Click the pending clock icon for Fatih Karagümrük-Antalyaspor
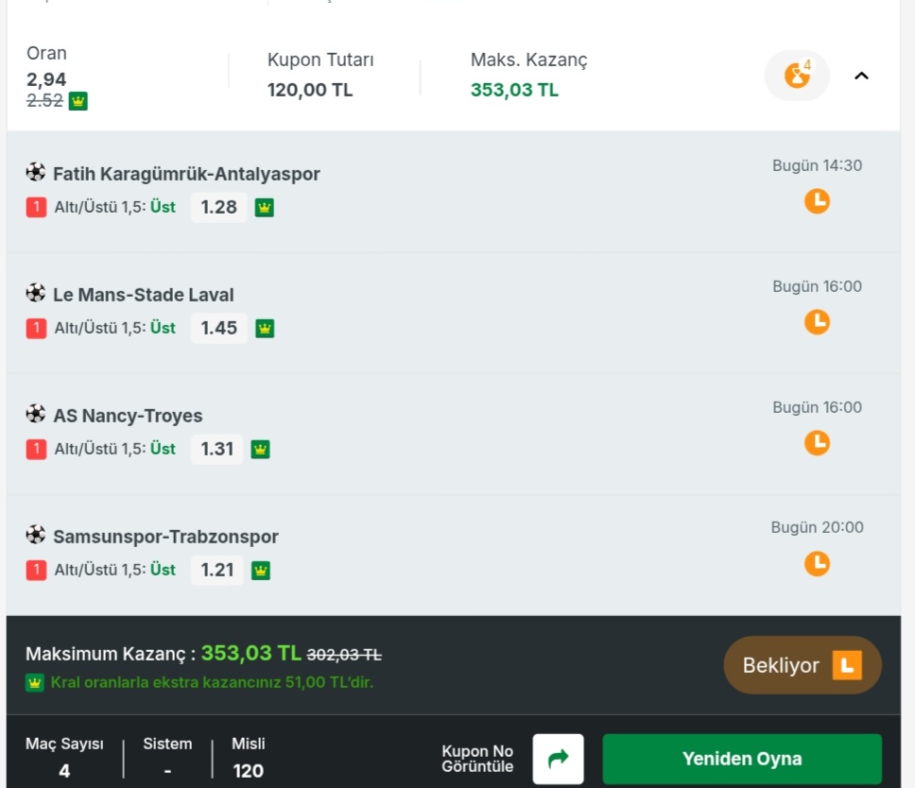This screenshot has height=788, width=915. tap(817, 201)
